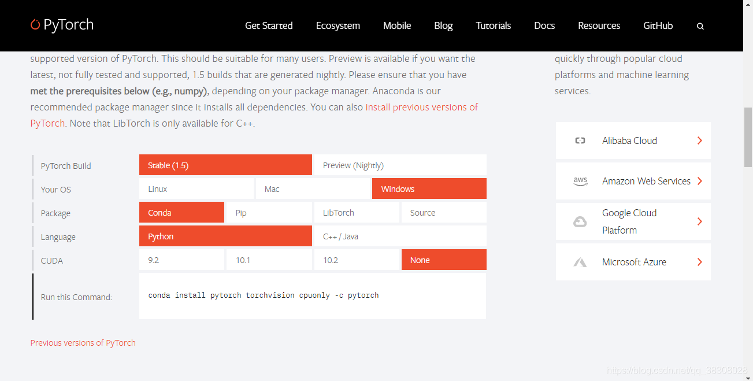Click the Alibaba Cloud logo icon
The image size is (753, 381).
coord(580,140)
